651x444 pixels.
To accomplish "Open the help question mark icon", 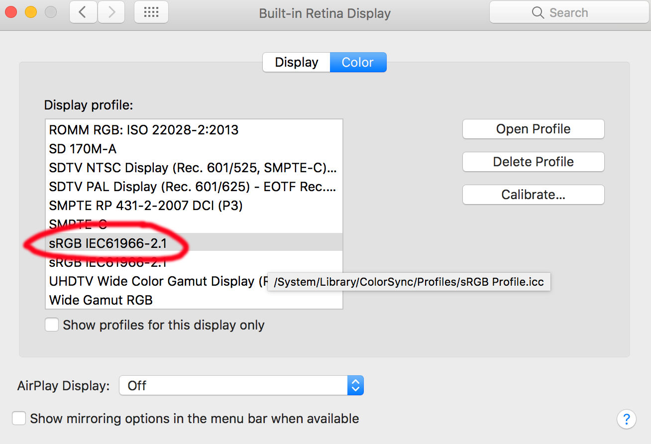I will click(x=626, y=419).
